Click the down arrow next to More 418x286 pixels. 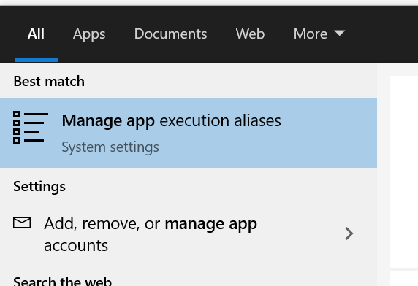pyautogui.click(x=340, y=33)
